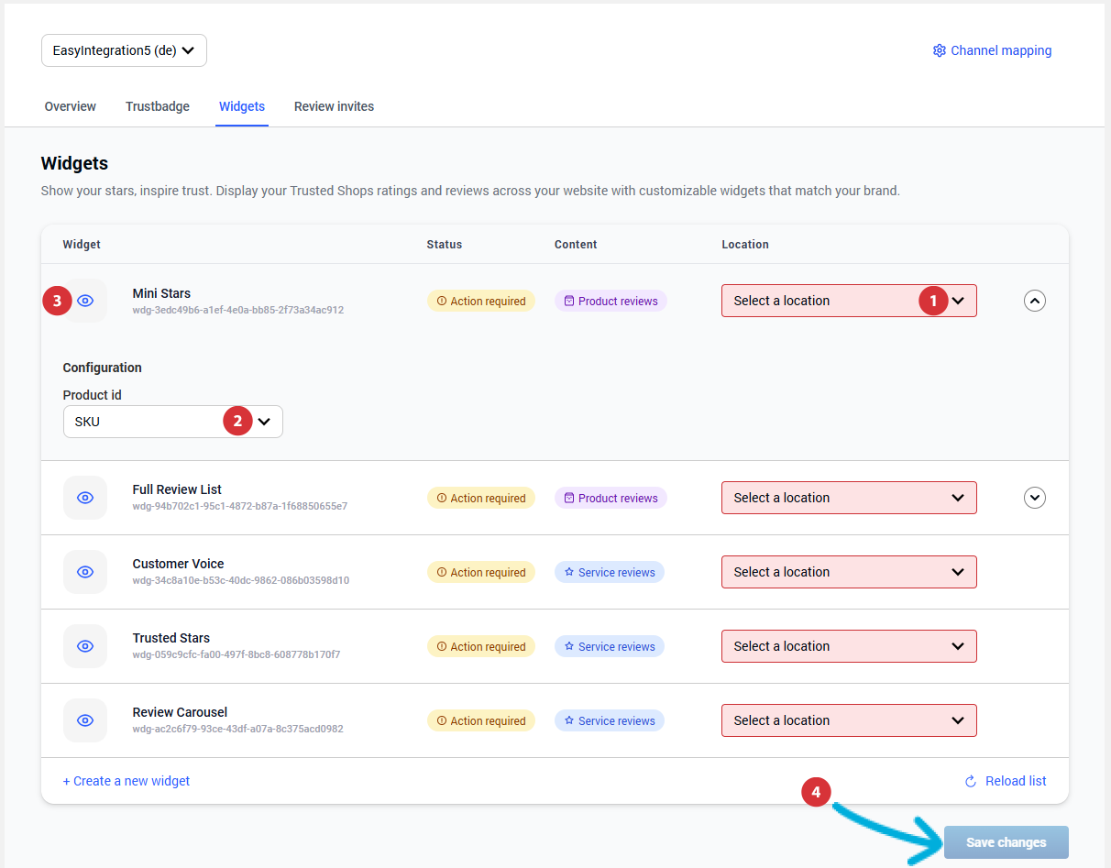1111x868 pixels.
Task: Click the Customer Voice Service reviews tag
Action: coord(610,572)
